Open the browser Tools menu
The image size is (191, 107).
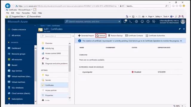click(34, 13)
